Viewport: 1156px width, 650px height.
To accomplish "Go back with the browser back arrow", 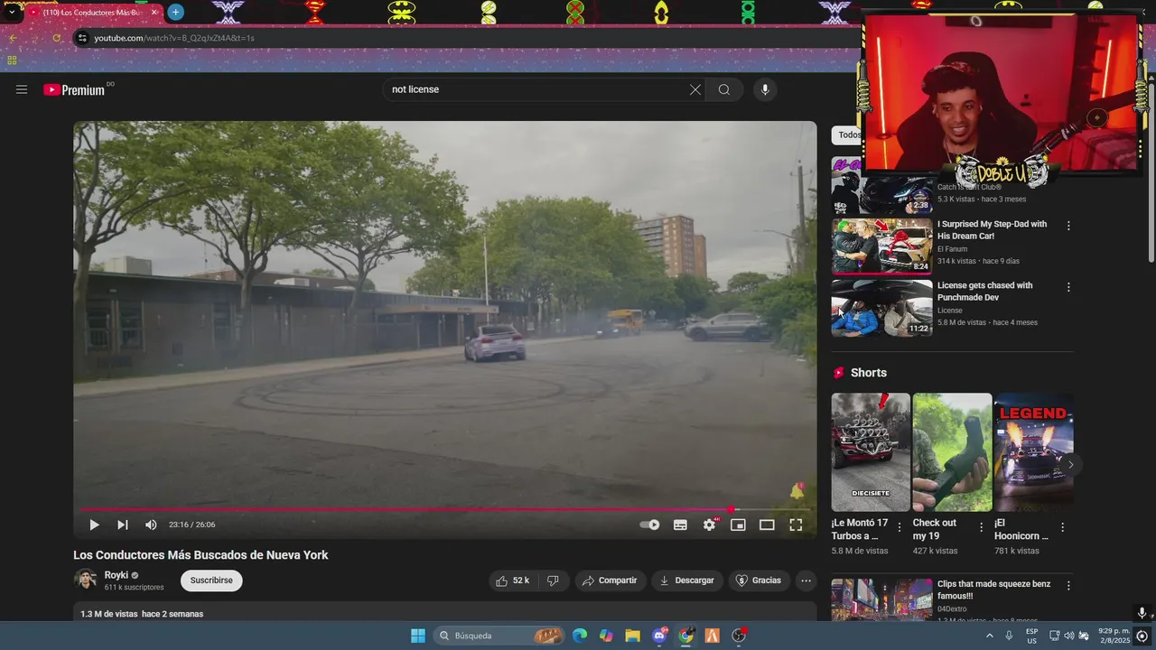I will [13, 38].
